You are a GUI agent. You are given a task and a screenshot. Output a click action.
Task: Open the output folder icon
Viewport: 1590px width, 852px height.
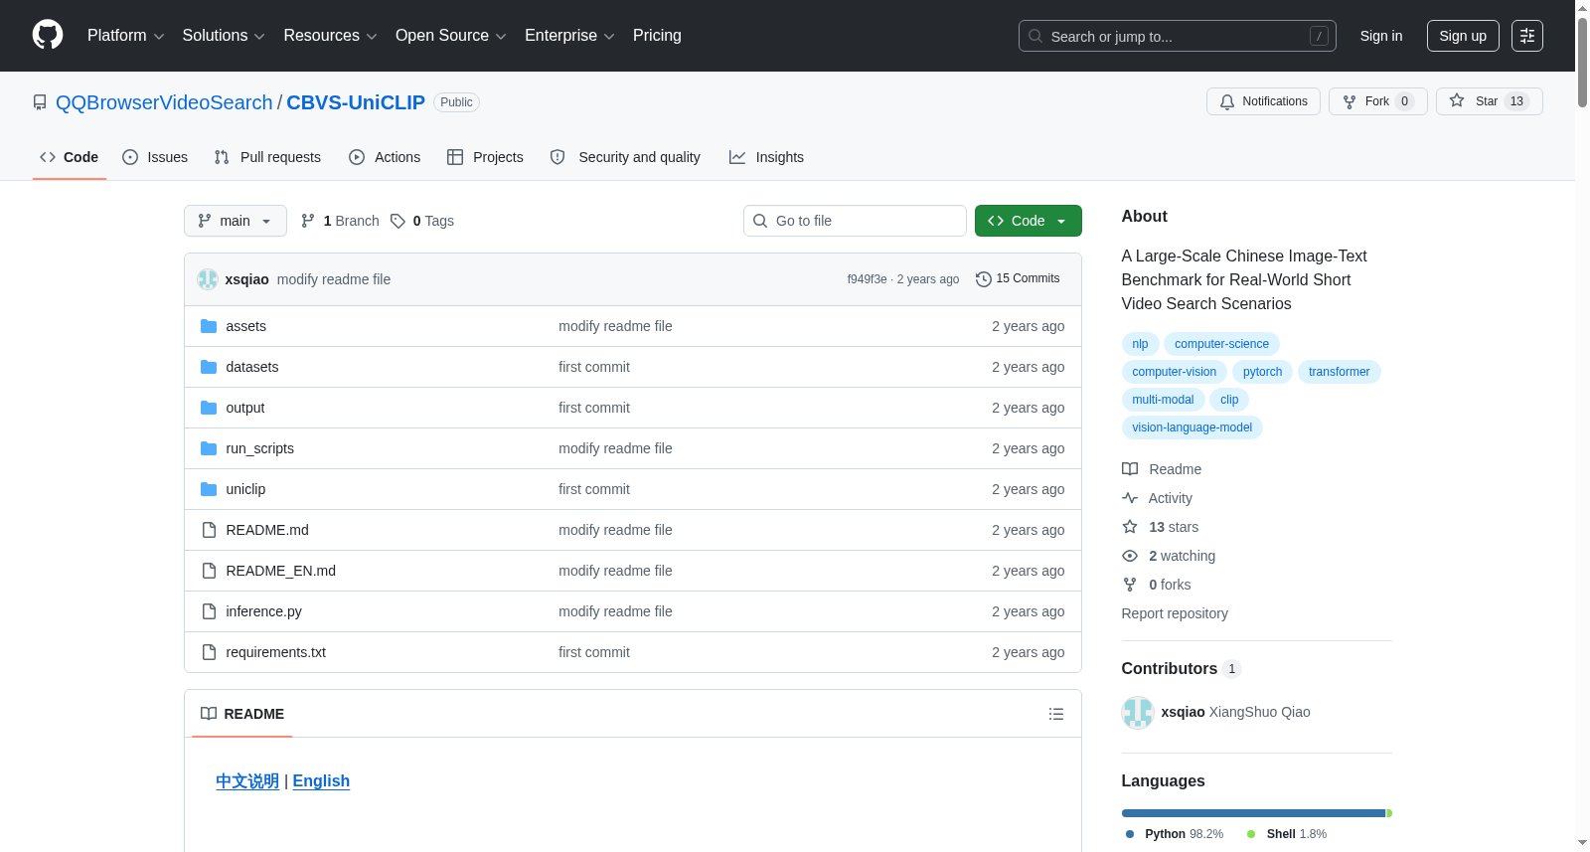pyautogui.click(x=209, y=408)
